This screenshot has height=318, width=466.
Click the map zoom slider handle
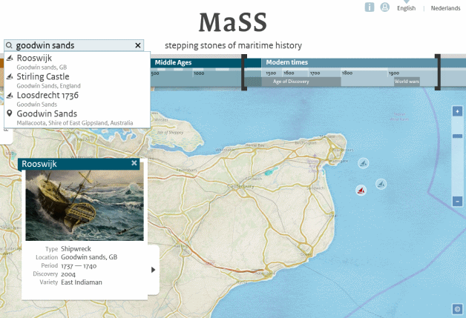(x=457, y=156)
